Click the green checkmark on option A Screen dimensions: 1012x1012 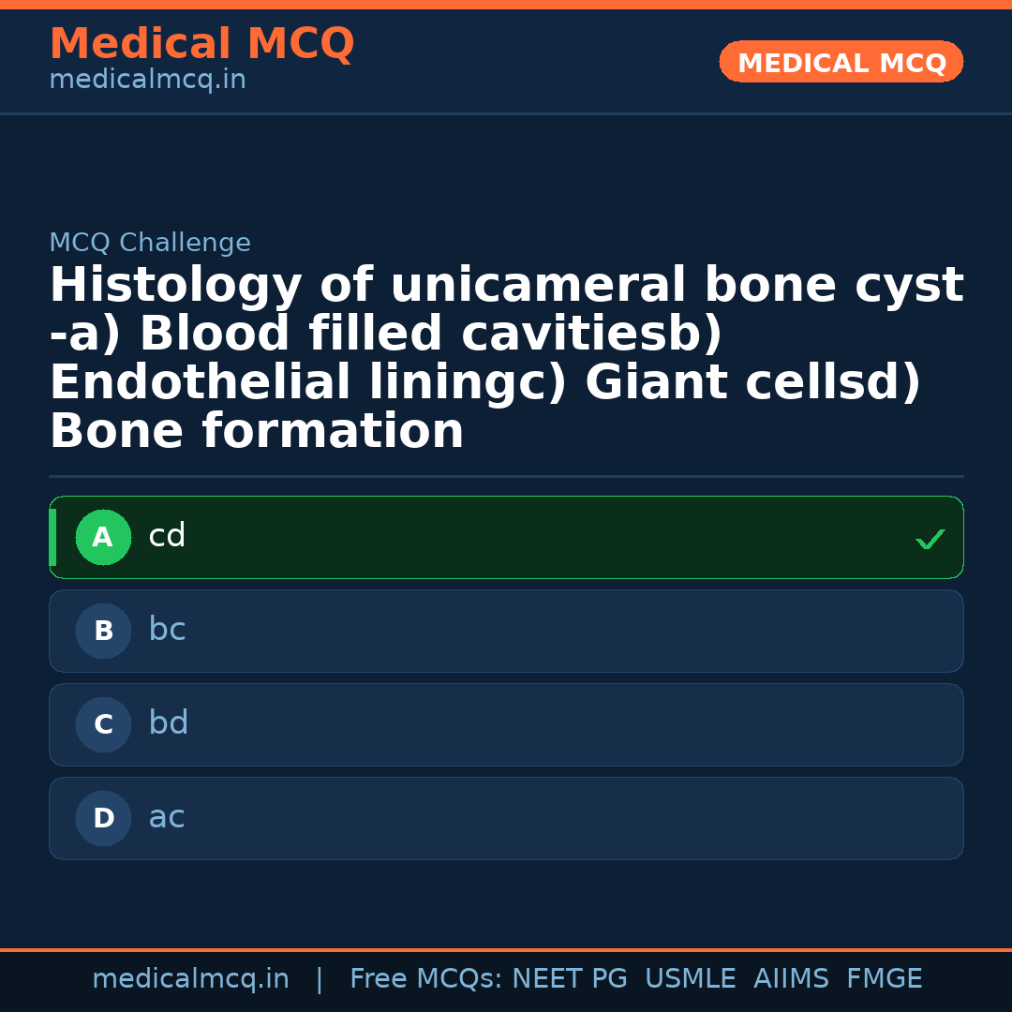[930, 539]
